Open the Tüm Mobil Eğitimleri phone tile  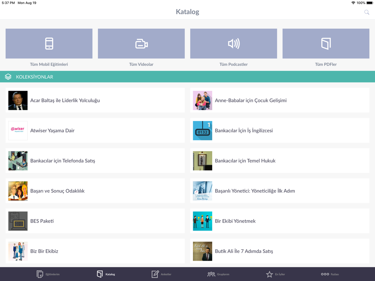[49, 43]
